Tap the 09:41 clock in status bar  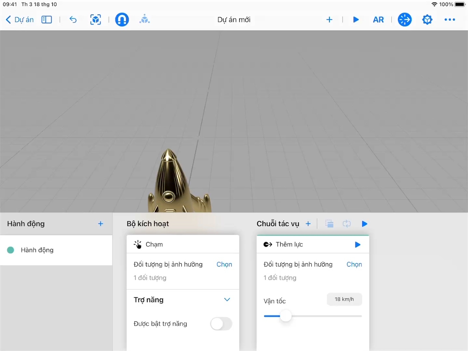10,4
